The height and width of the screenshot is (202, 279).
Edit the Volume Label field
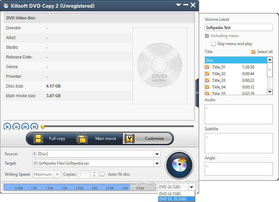pyautogui.click(x=239, y=27)
